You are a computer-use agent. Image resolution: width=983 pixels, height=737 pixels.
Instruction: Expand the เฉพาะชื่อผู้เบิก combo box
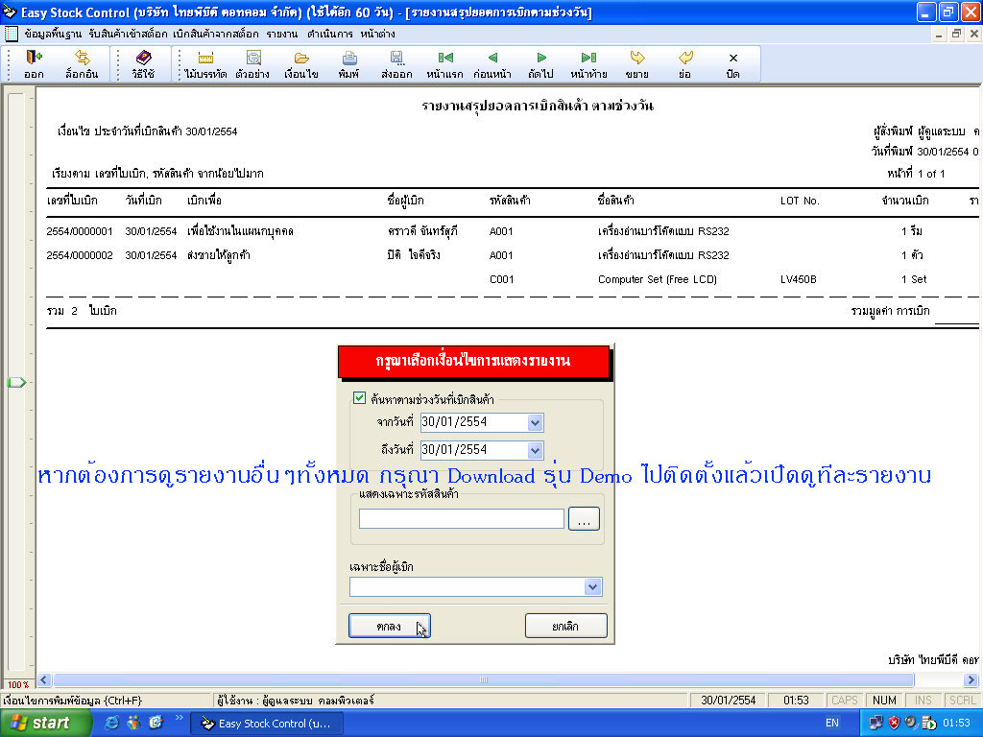click(x=592, y=586)
